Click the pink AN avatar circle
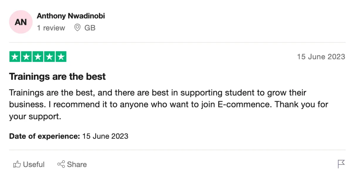This screenshot has height=175, width=354. coord(21,22)
